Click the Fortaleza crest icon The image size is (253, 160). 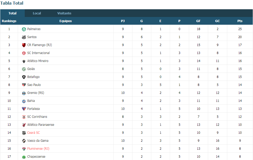point(24,109)
